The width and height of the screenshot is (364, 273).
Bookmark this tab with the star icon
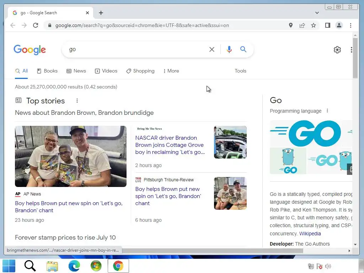(314, 25)
